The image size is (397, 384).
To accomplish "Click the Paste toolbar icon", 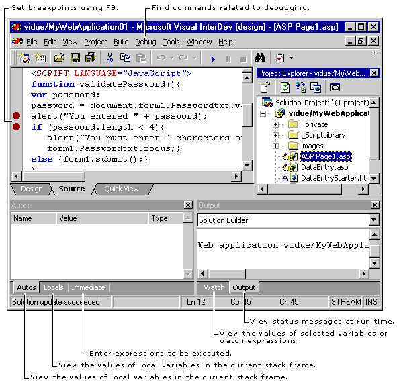I will click(141, 58).
